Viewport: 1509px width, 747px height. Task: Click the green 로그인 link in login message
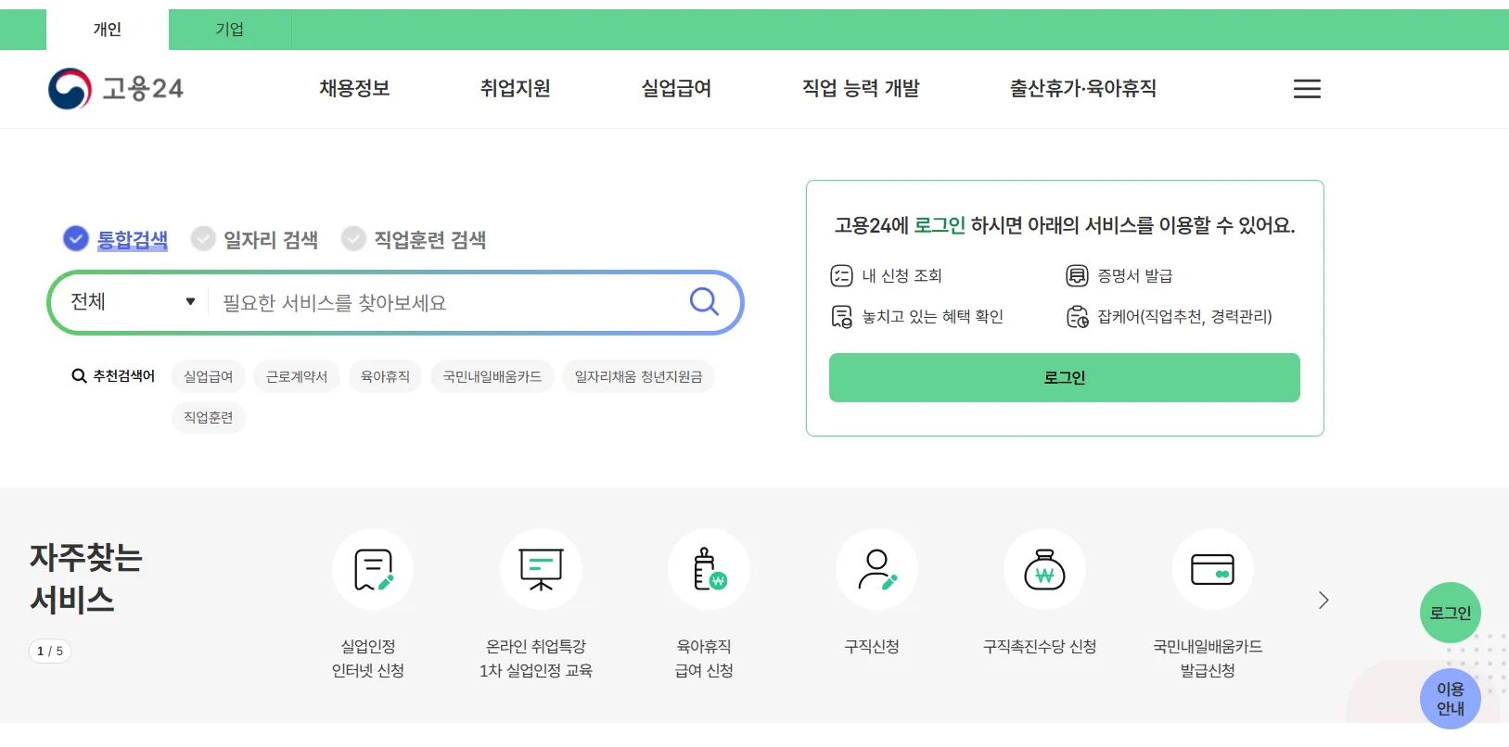(x=940, y=225)
